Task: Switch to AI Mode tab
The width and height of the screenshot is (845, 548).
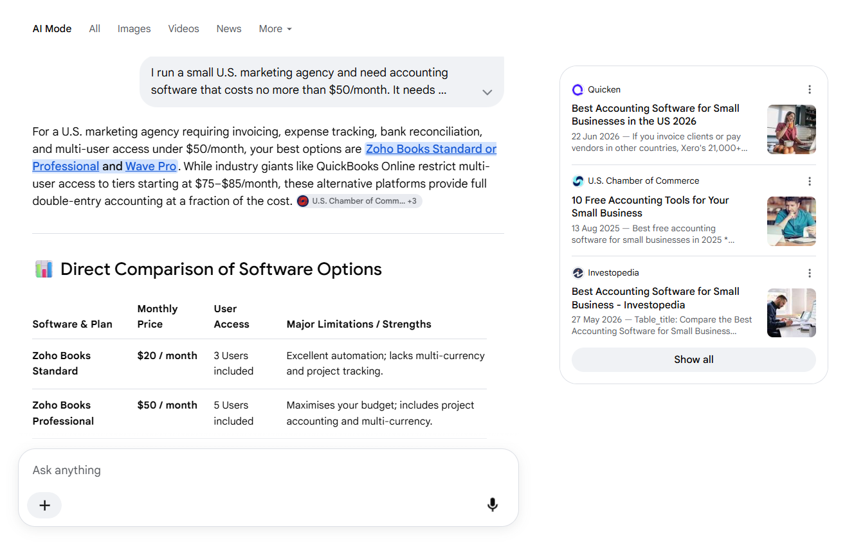Action: [x=52, y=29]
